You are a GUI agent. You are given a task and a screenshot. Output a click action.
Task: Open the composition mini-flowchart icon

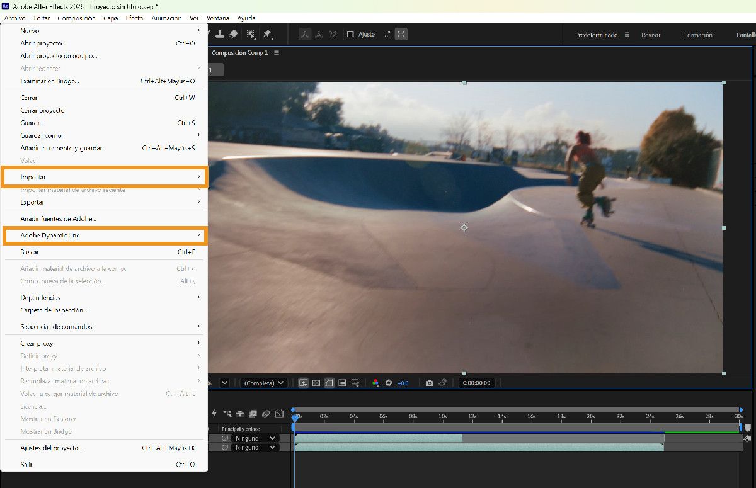point(227,414)
